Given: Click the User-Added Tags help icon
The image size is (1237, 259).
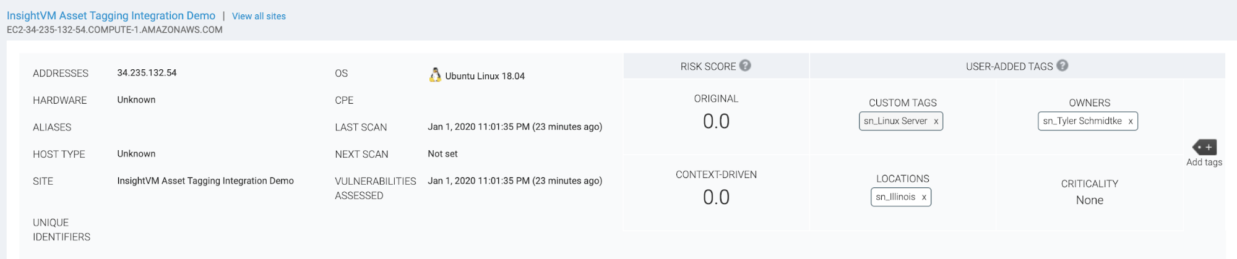Looking at the screenshot, I should coord(1062,66).
